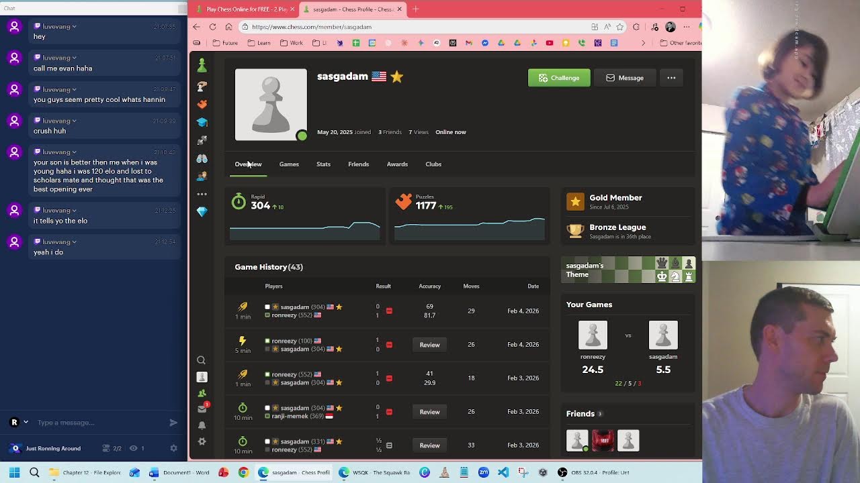This screenshot has height=483, width=860.
Task: Open the sidebar notifications bell
Action: coord(202,425)
